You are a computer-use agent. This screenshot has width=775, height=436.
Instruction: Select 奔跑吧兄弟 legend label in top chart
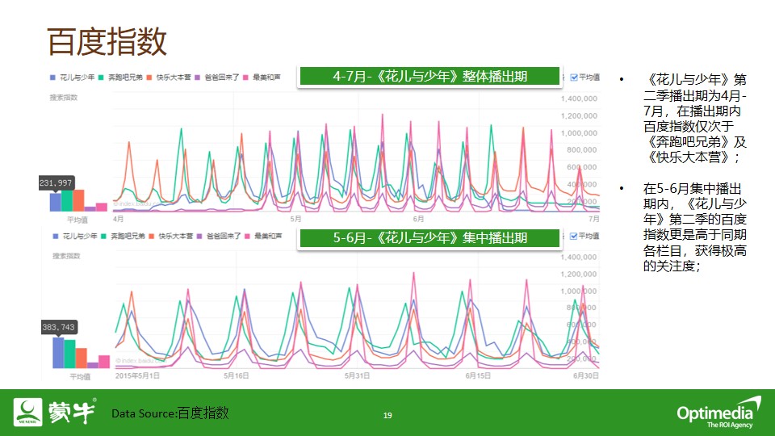tap(125, 78)
